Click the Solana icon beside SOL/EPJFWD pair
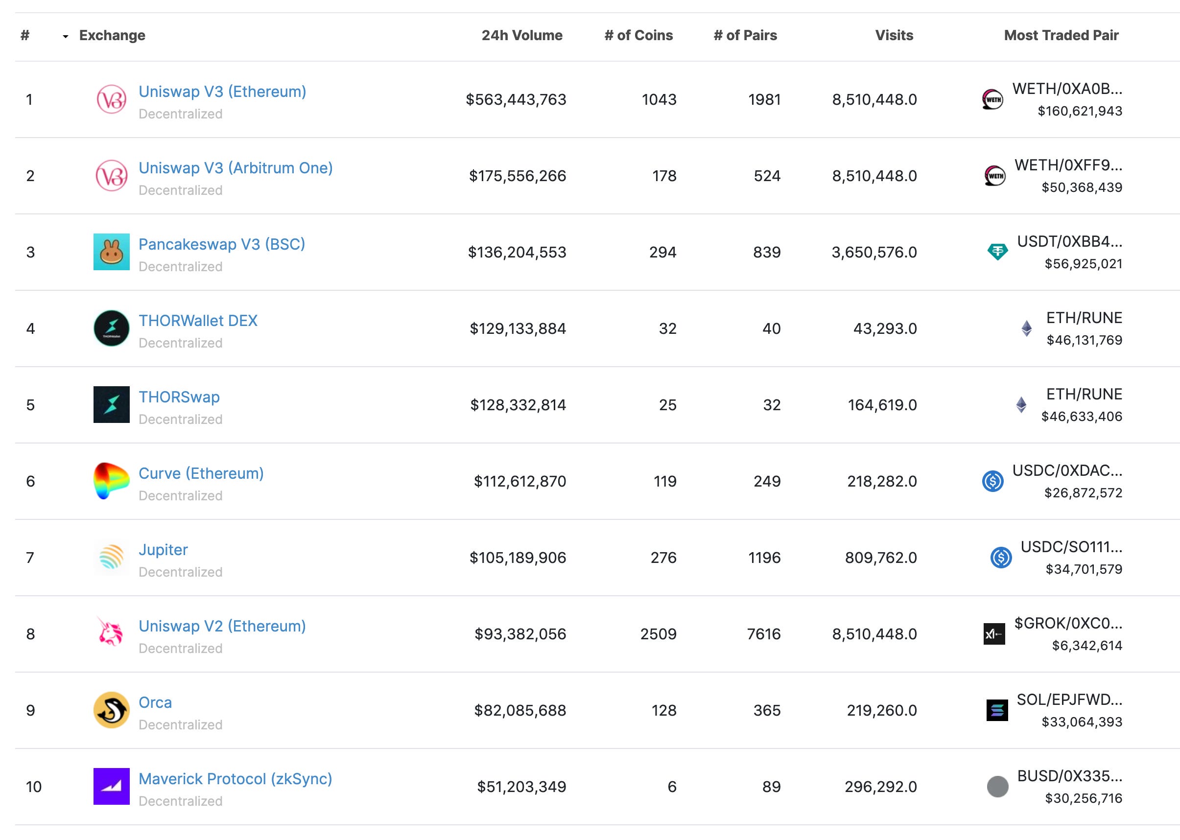 click(x=996, y=710)
